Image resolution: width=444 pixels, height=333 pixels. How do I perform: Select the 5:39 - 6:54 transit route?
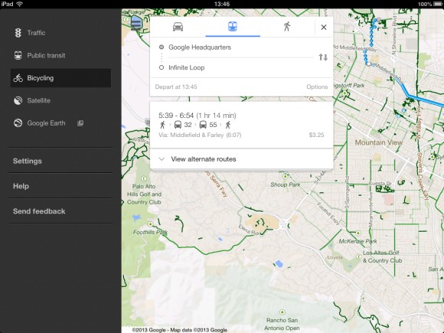(x=242, y=125)
